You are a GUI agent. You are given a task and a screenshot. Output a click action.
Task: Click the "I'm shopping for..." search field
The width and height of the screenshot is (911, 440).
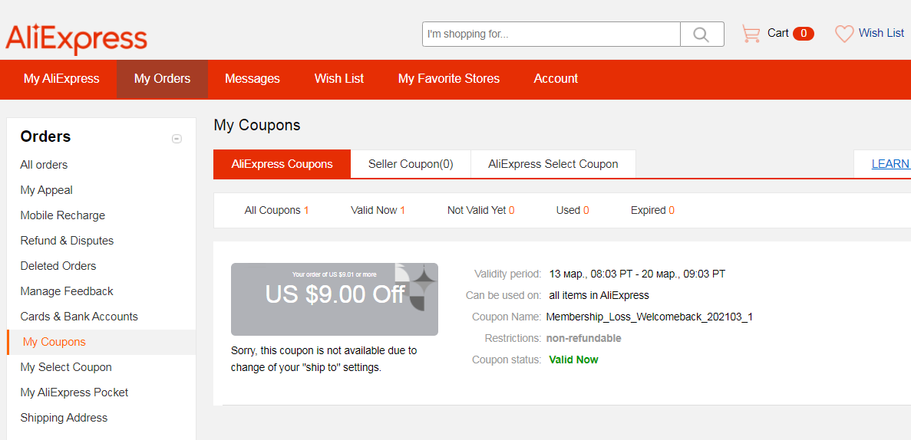(x=551, y=34)
